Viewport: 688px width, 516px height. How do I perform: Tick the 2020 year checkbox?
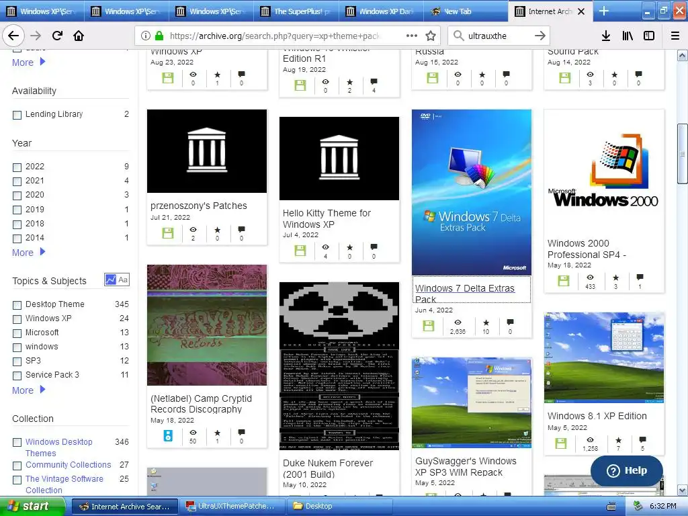coord(17,196)
